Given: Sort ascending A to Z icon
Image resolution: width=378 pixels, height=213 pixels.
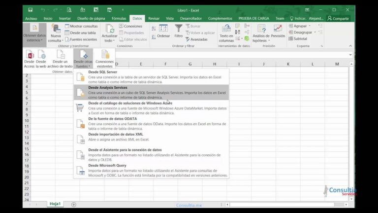Looking at the screenshot, I should [154, 29].
